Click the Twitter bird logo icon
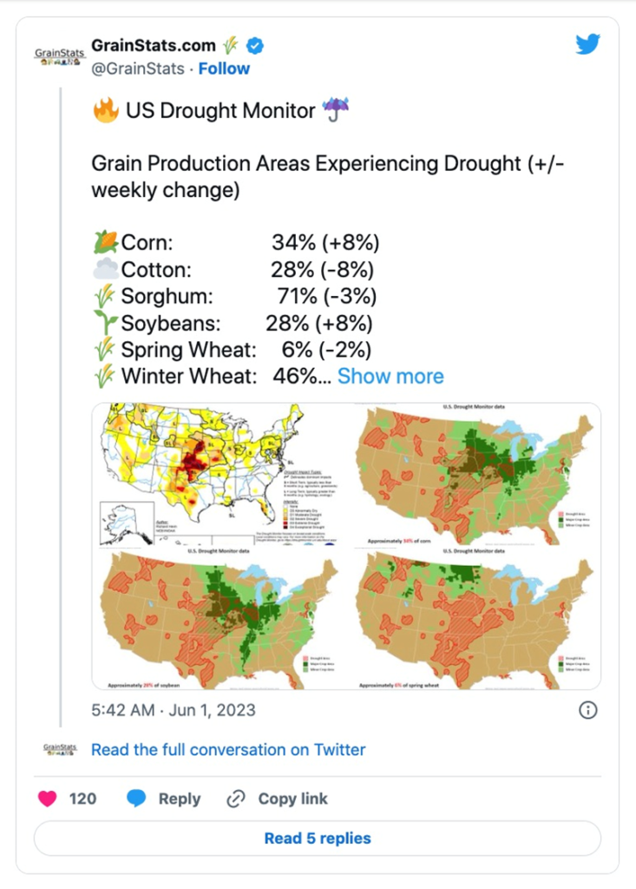The image size is (636, 889). coord(587,44)
